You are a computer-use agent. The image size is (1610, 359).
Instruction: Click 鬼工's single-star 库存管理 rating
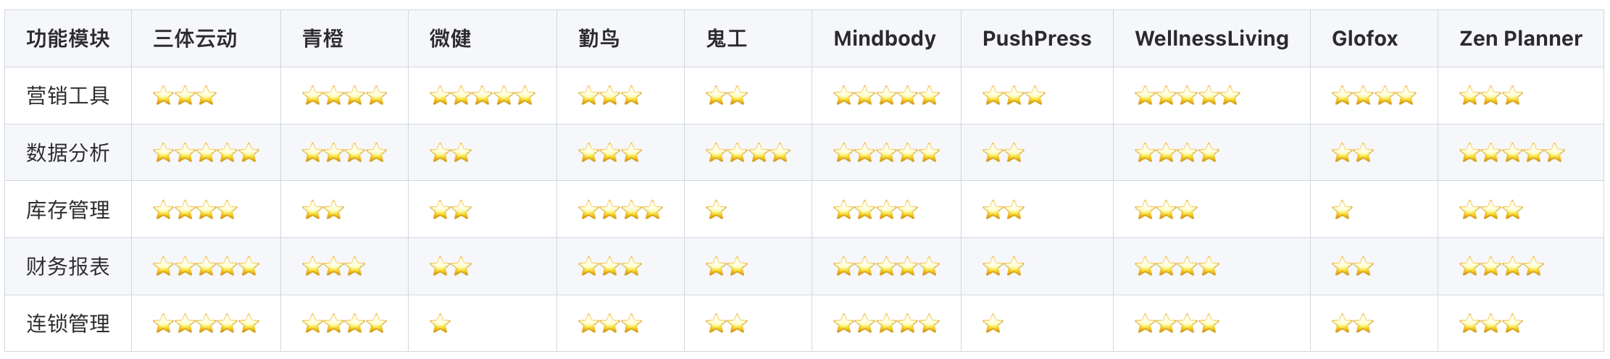click(716, 210)
